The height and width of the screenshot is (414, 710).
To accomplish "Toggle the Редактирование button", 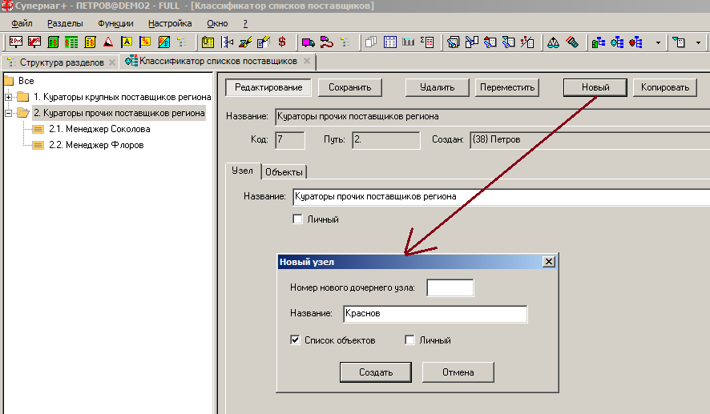I will point(268,87).
